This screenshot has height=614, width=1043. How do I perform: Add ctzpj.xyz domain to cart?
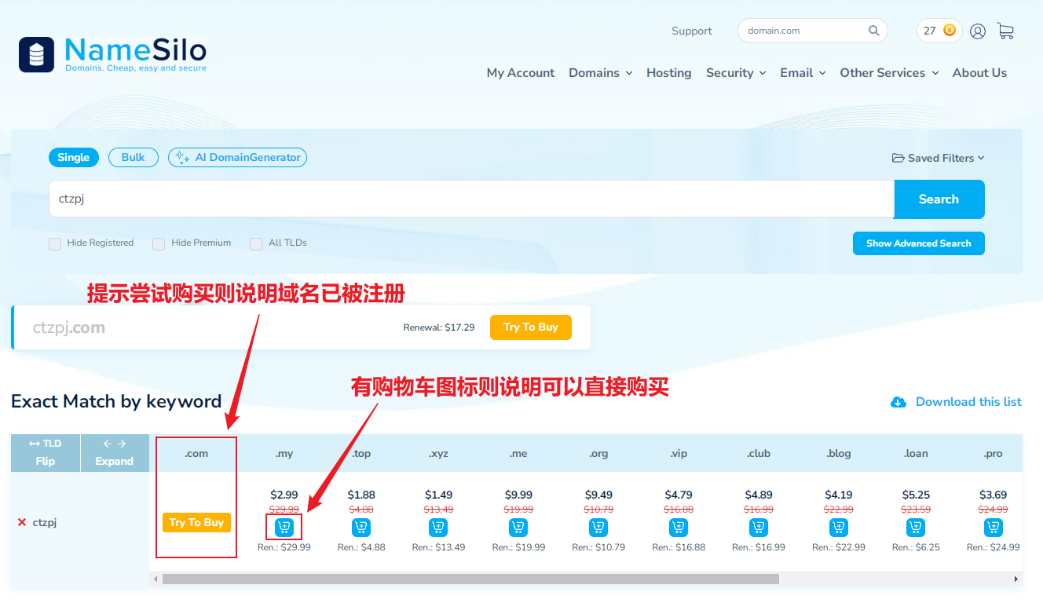(438, 528)
